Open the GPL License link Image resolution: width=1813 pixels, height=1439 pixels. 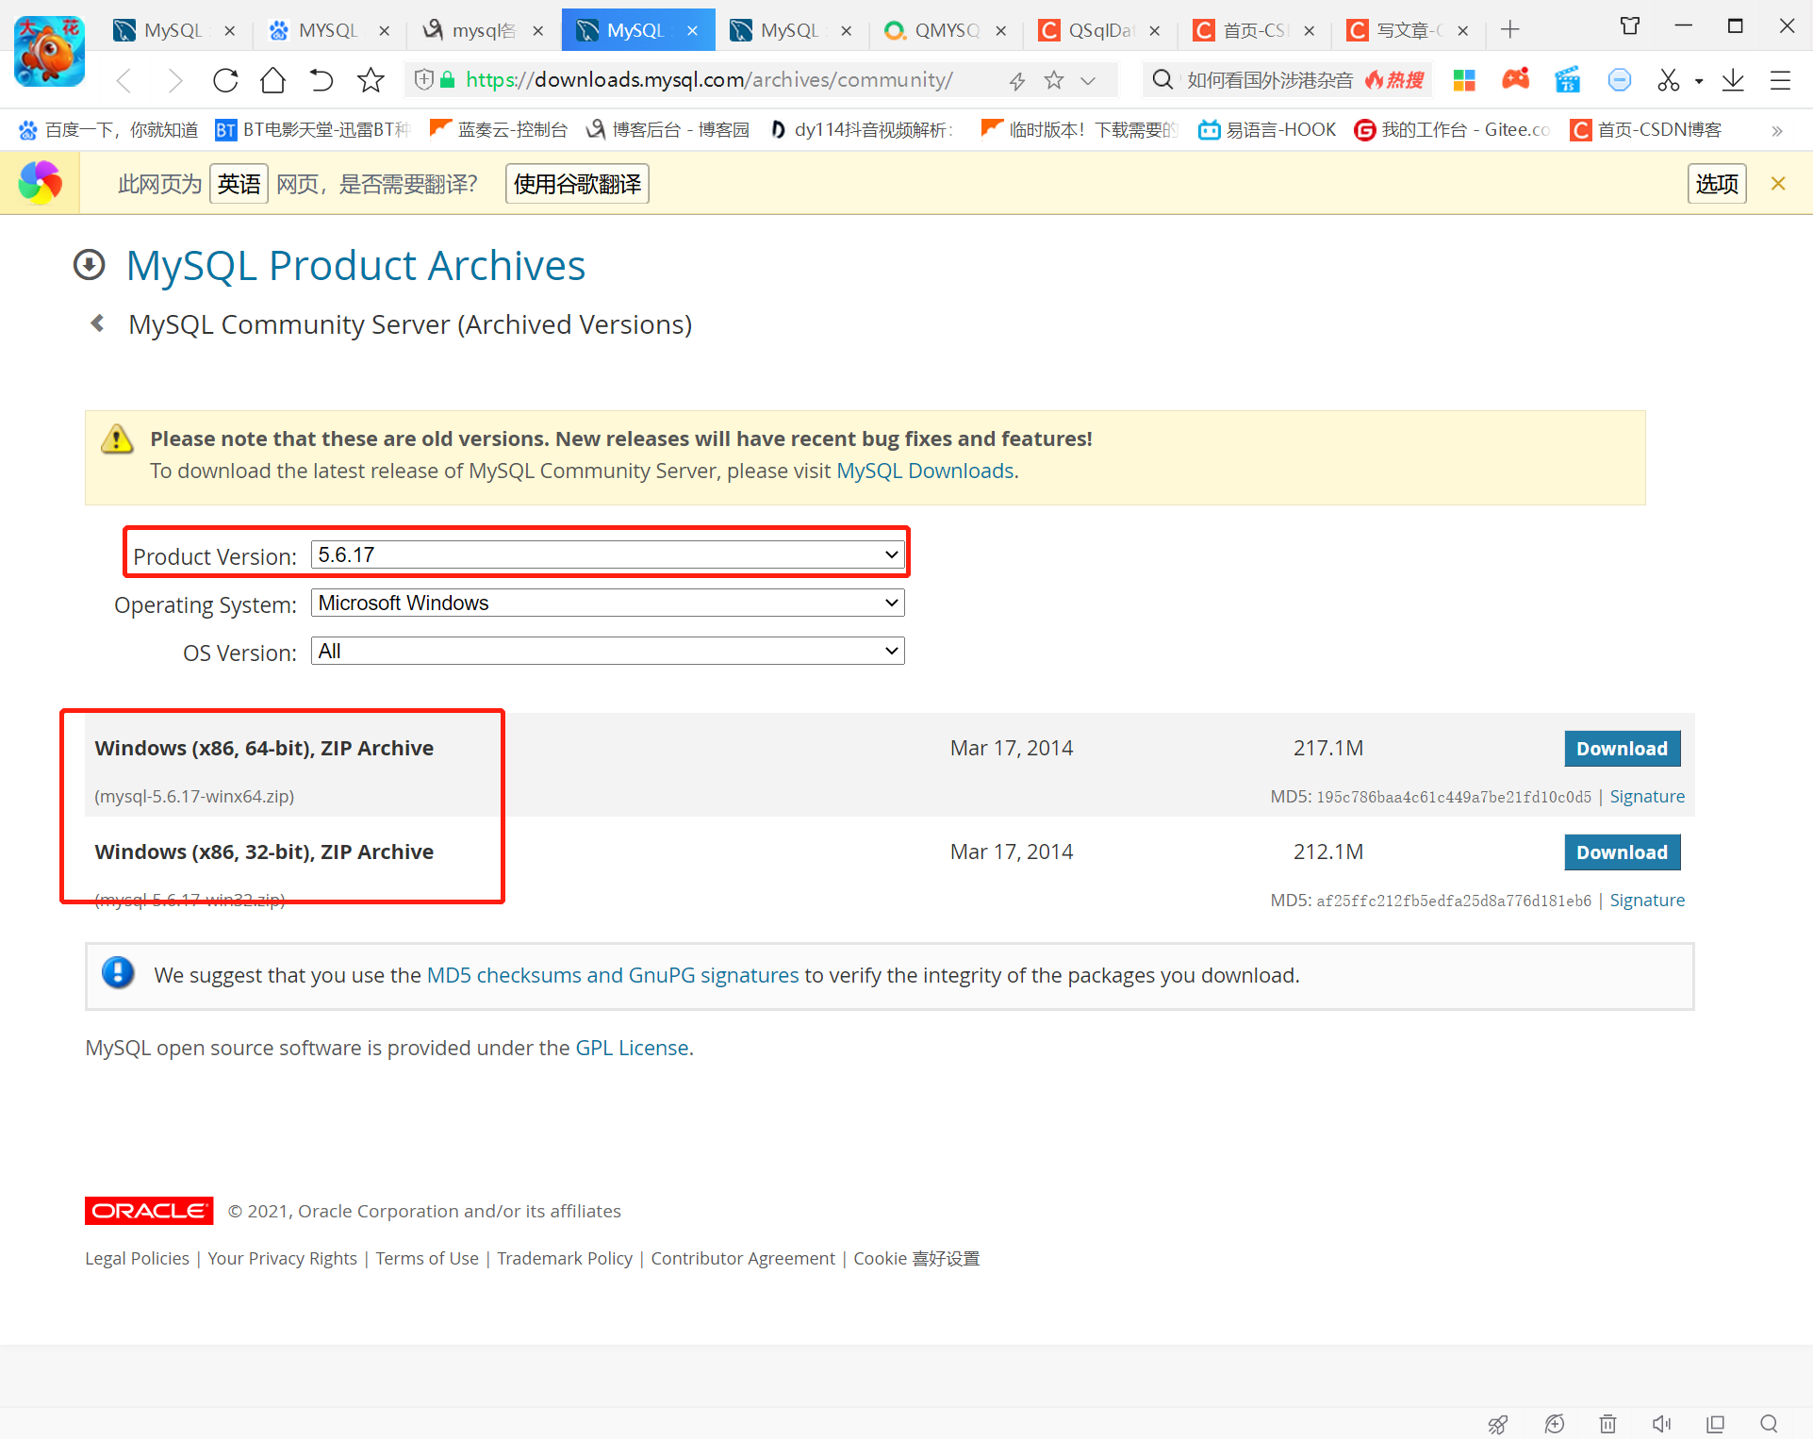(632, 1048)
